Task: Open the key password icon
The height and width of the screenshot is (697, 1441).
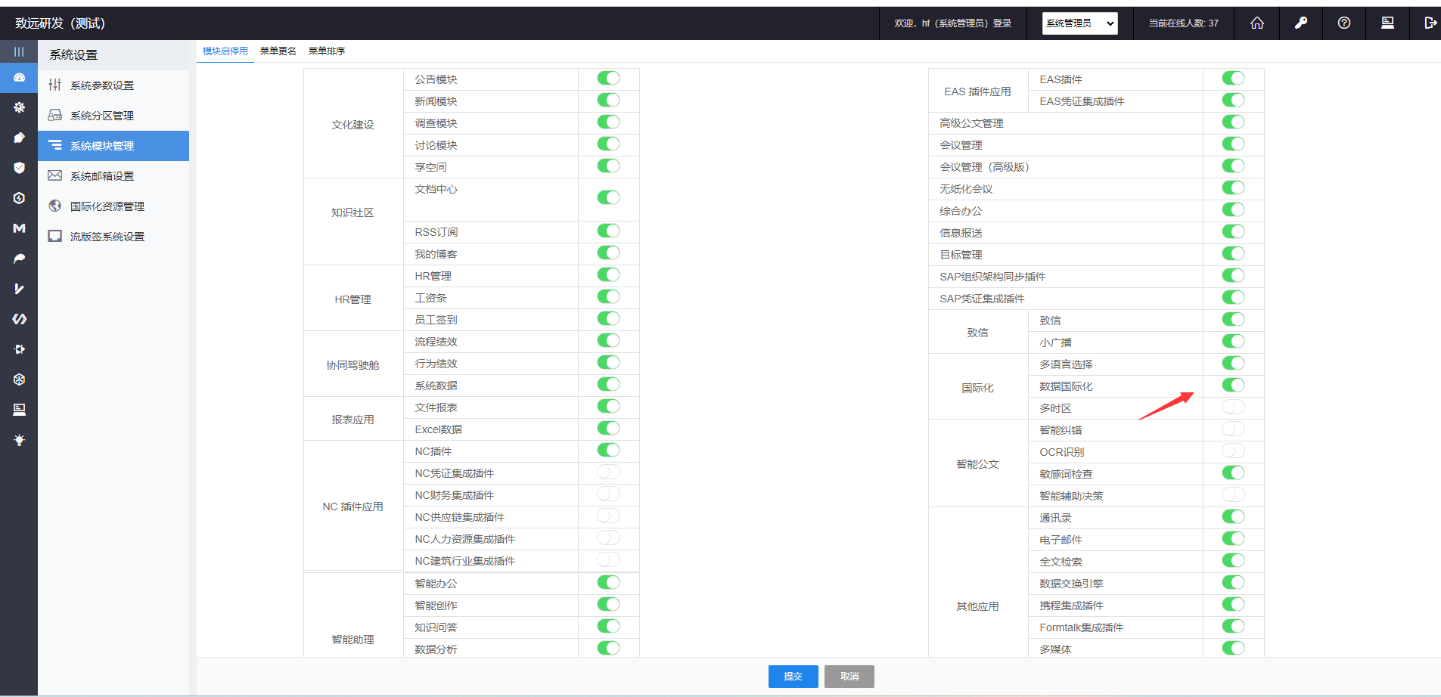Action: pyautogui.click(x=1300, y=23)
